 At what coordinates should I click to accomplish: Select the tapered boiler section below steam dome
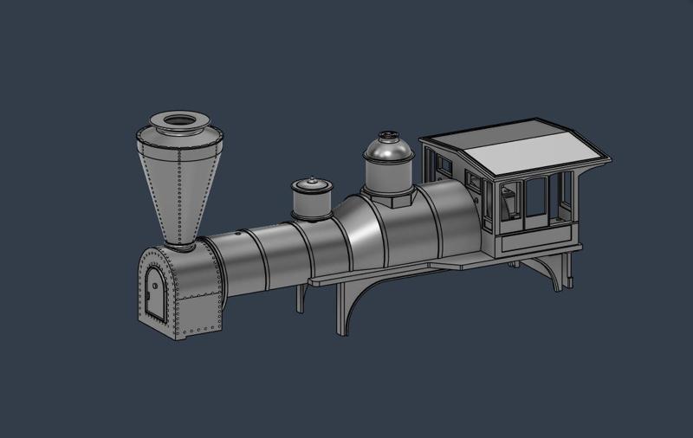tap(359, 234)
